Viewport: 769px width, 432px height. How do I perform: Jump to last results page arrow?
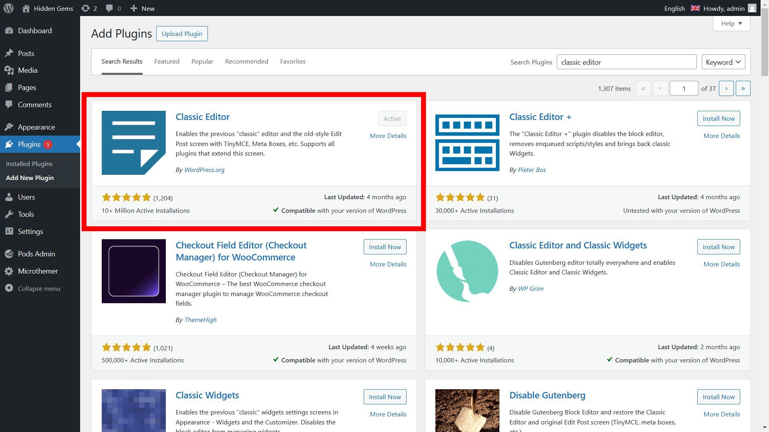[x=743, y=88]
